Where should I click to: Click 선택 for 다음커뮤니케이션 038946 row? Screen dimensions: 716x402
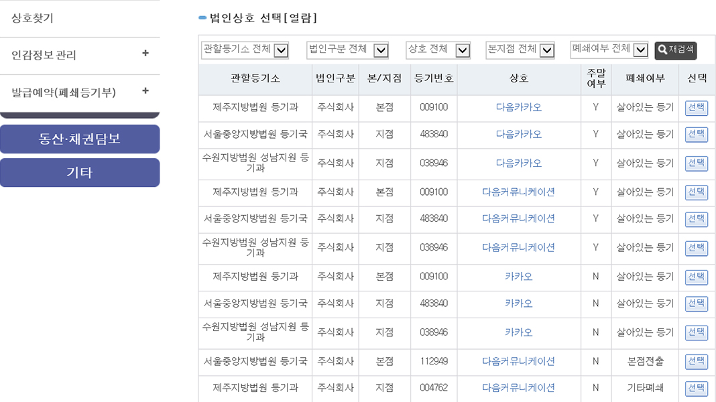697,248
